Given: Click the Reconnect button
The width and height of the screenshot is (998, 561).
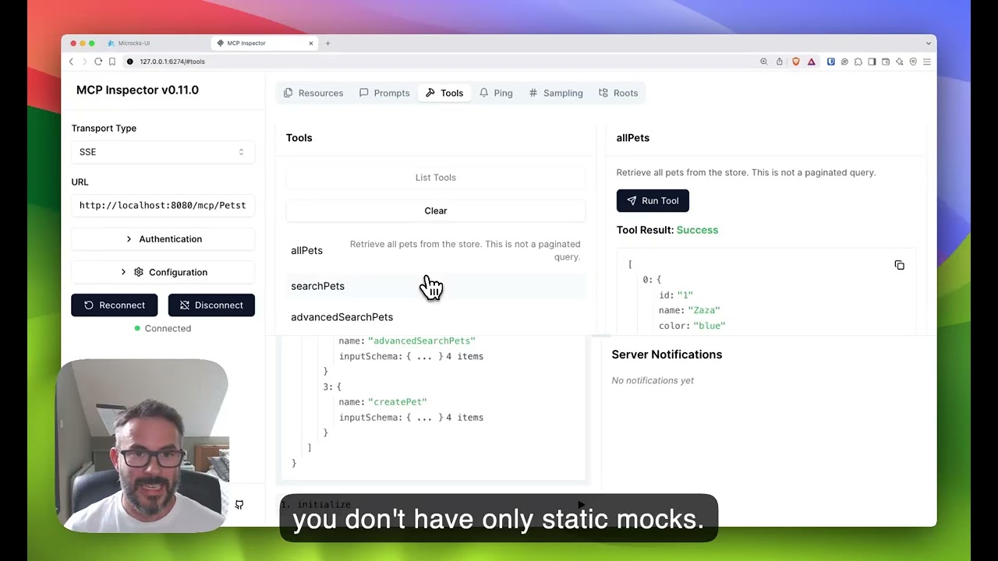Looking at the screenshot, I should [x=114, y=305].
